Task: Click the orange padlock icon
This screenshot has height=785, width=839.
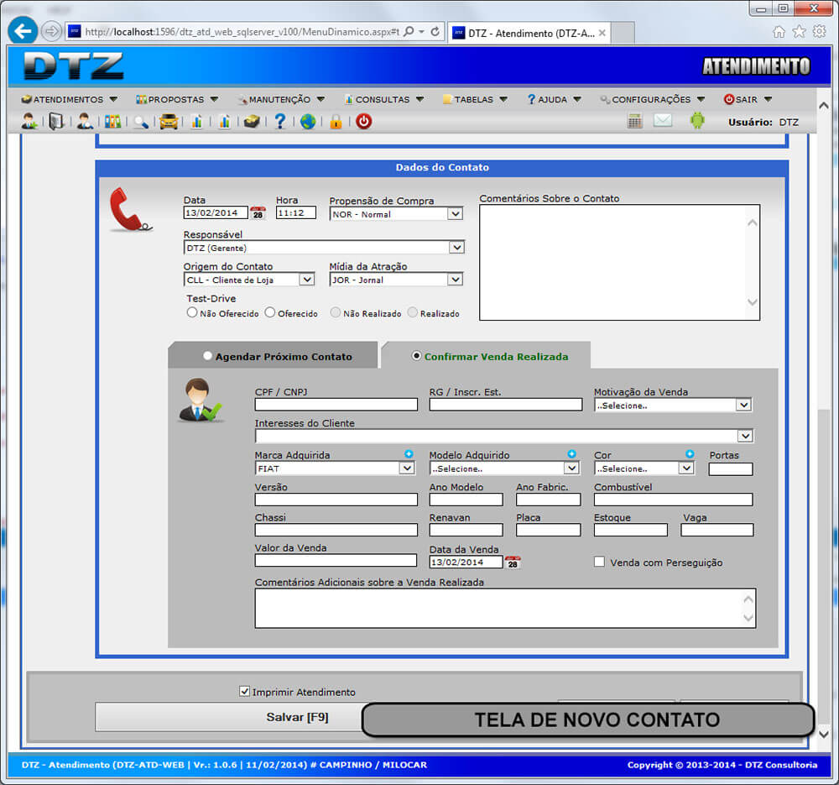Action: click(x=336, y=121)
